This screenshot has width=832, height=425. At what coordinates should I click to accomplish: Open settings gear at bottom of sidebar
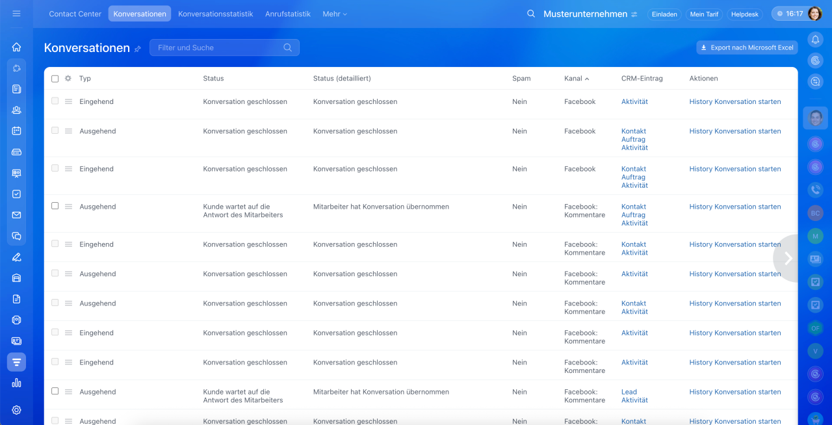tap(16, 410)
